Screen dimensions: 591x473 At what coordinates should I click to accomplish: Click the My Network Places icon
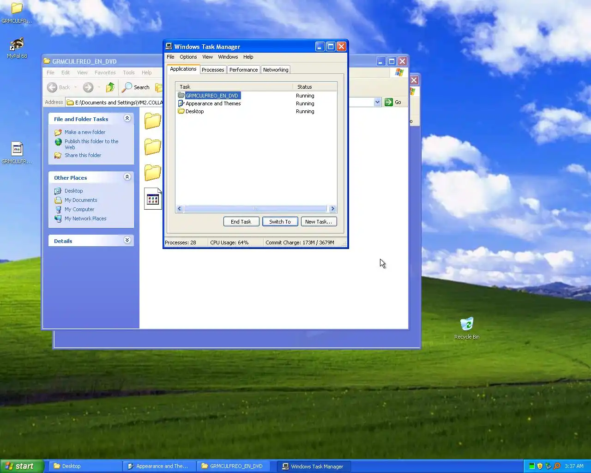pyautogui.click(x=58, y=218)
